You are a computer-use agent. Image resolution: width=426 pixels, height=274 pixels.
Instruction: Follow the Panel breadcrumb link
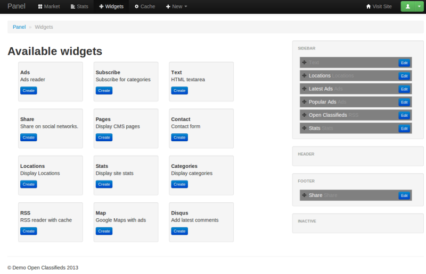19,27
